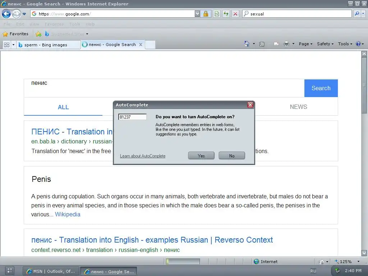The height and width of the screenshot is (276, 368).
Task: Switch to MSN Outlook taskbar window
Action: coord(51,271)
